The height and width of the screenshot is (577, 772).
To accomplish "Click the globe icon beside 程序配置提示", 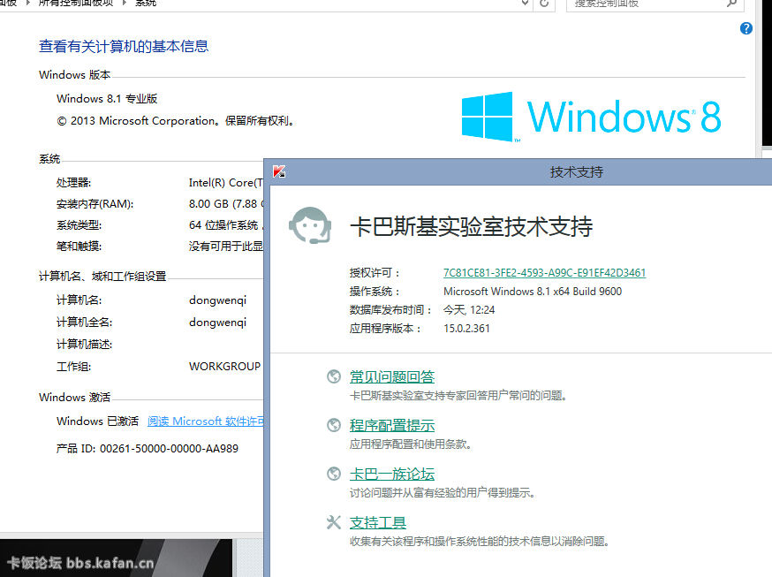I will coord(334,425).
